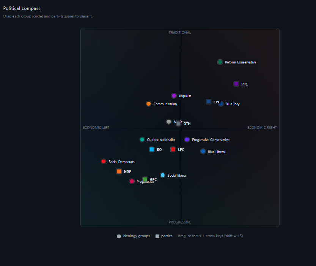Click the ECONOMIC RIGHT axis label
Screen dimensions: 316x266
point(262,128)
